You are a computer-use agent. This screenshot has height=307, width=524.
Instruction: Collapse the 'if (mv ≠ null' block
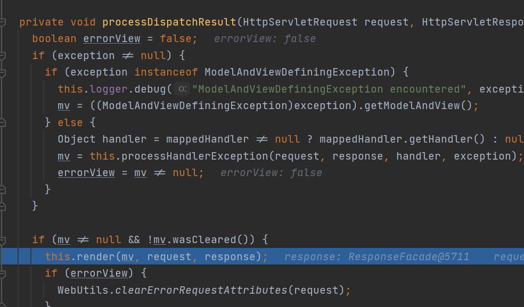pyautogui.click(x=3, y=239)
